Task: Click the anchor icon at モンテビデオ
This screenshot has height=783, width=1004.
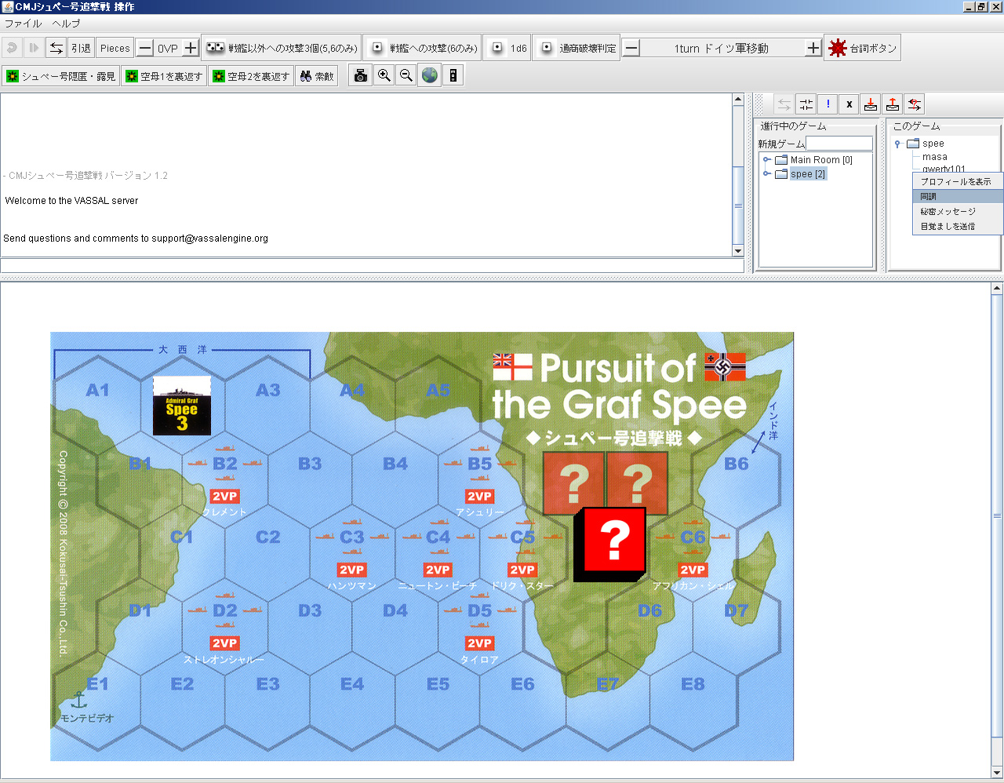Action: pyautogui.click(x=78, y=700)
